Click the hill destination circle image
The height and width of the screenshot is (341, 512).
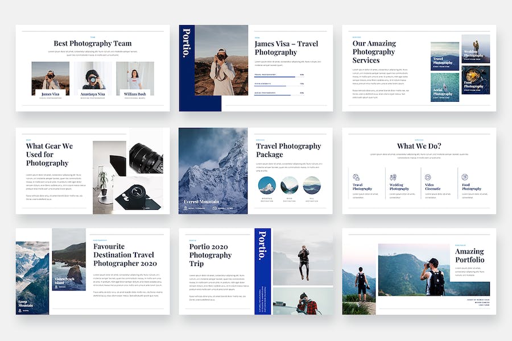click(312, 185)
